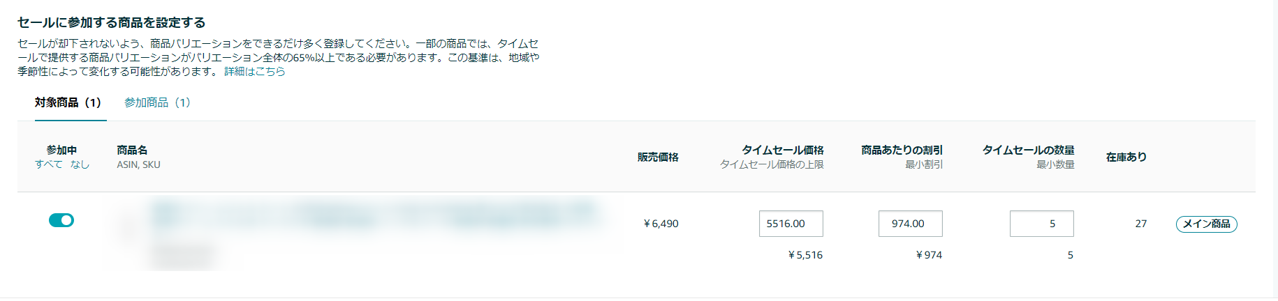This screenshot has height=301, width=1278.
Task: Focus the タイムセール価格 field showing 5516.00
Action: (x=791, y=224)
